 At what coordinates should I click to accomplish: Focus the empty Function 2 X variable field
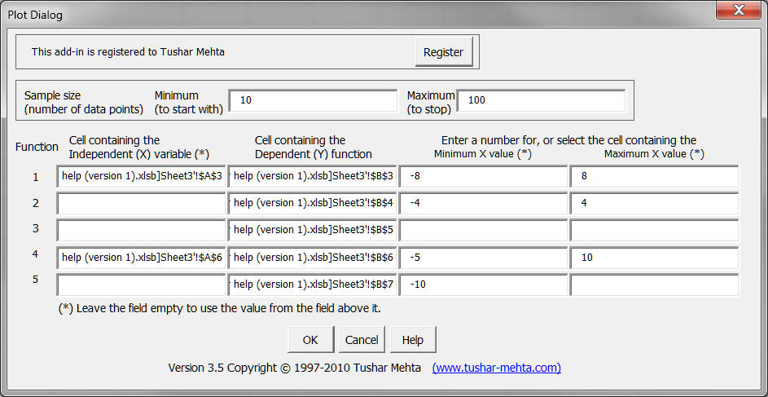coord(141,204)
